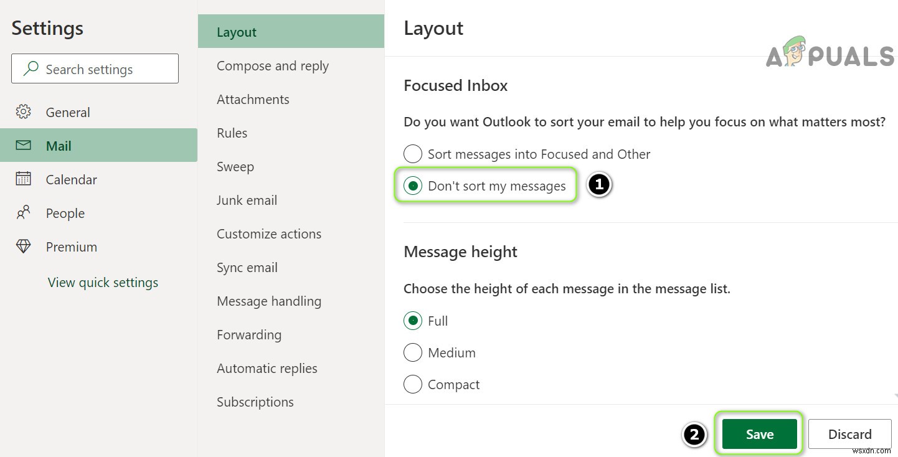Open Compose and reply options
Screen dimensions: 898x457
tap(272, 65)
